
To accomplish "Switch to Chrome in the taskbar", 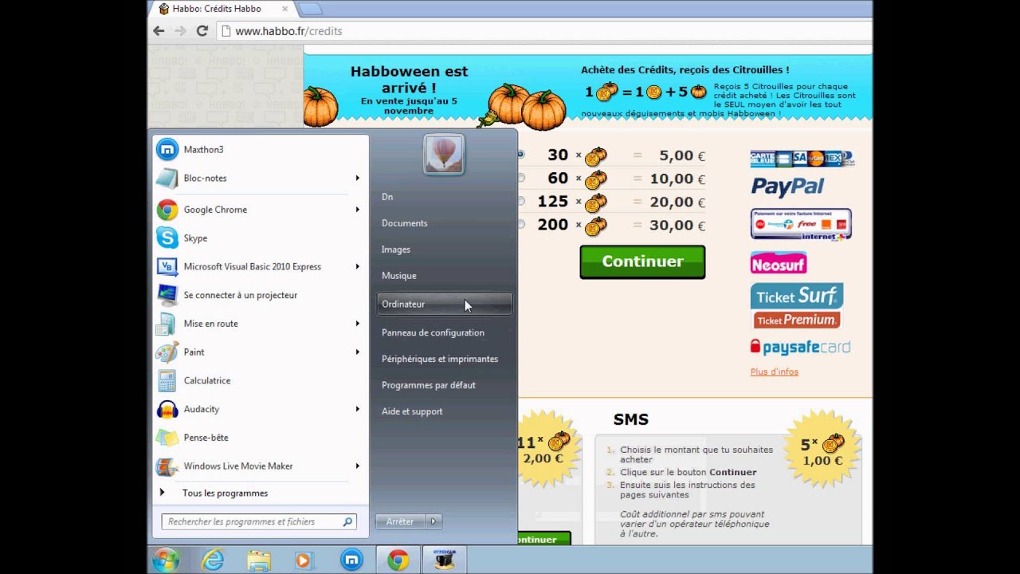I will (x=398, y=560).
